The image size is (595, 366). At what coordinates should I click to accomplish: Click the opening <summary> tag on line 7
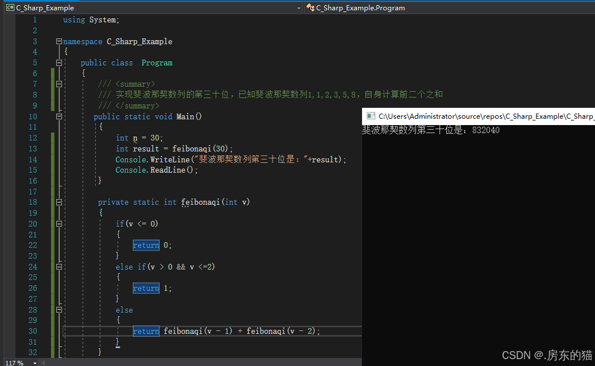135,84
